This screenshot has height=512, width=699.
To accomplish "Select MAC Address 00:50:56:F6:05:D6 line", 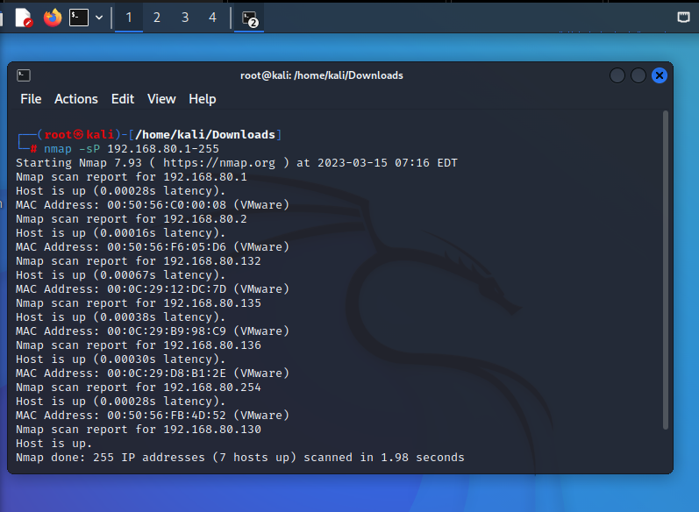I will tap(153, 247).
